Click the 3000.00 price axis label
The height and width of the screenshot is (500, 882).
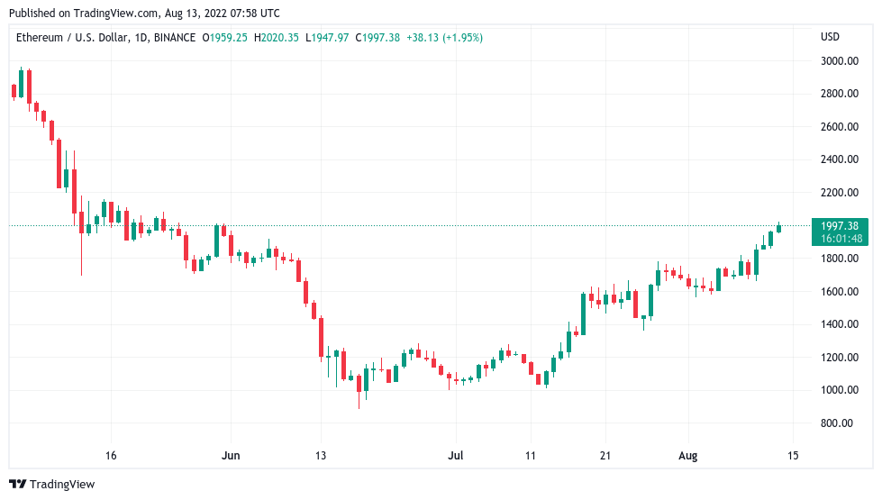pyautogui.click(x=839, y=61)
